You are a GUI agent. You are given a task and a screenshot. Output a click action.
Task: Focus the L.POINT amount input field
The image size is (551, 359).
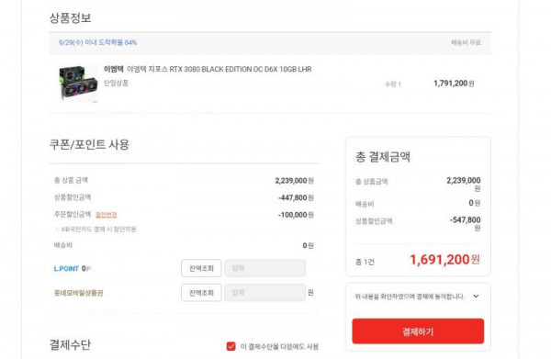coord(265,268)
